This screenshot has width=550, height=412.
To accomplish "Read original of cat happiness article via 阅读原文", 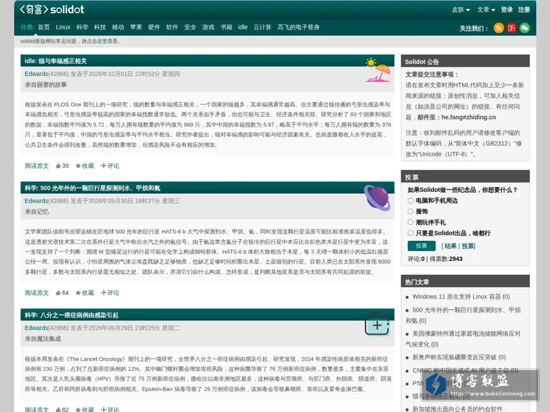I will point(37,166).
